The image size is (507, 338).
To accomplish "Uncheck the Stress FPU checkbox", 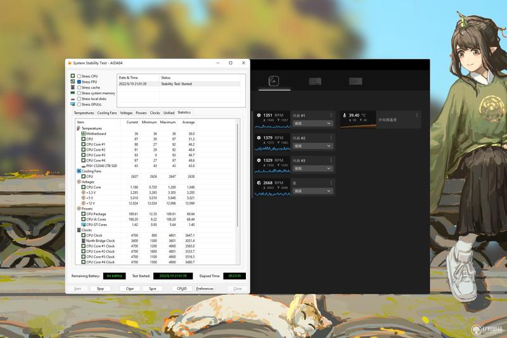I will pos(79,82).
